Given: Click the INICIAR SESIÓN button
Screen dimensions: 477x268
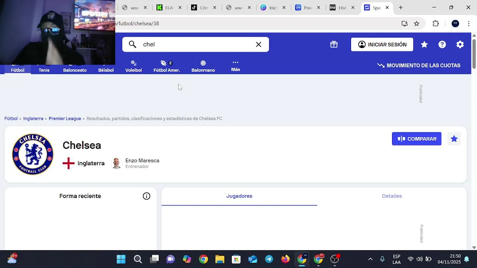Looking at the screenshot, I should (x=382, y=45).
